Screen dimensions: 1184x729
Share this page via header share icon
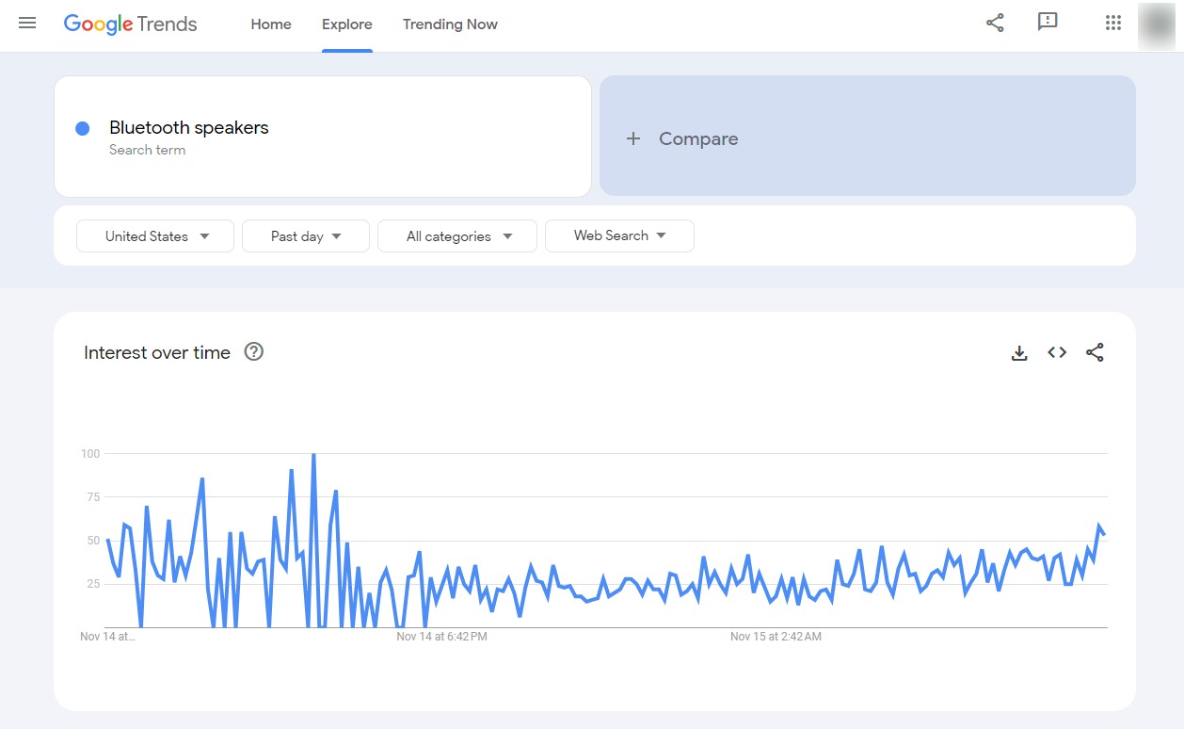coord(995,23)
